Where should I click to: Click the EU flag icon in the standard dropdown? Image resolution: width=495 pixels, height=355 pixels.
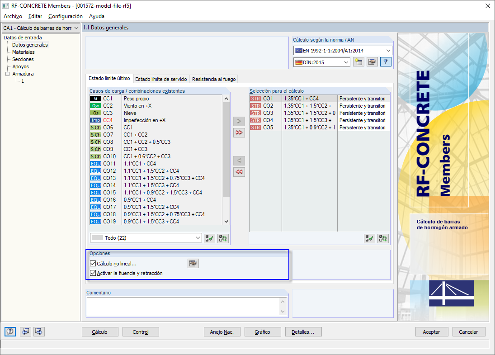pos(298,51)
